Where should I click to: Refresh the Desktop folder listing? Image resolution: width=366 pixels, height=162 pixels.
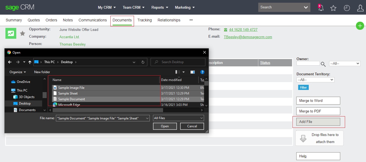point(143,62)
